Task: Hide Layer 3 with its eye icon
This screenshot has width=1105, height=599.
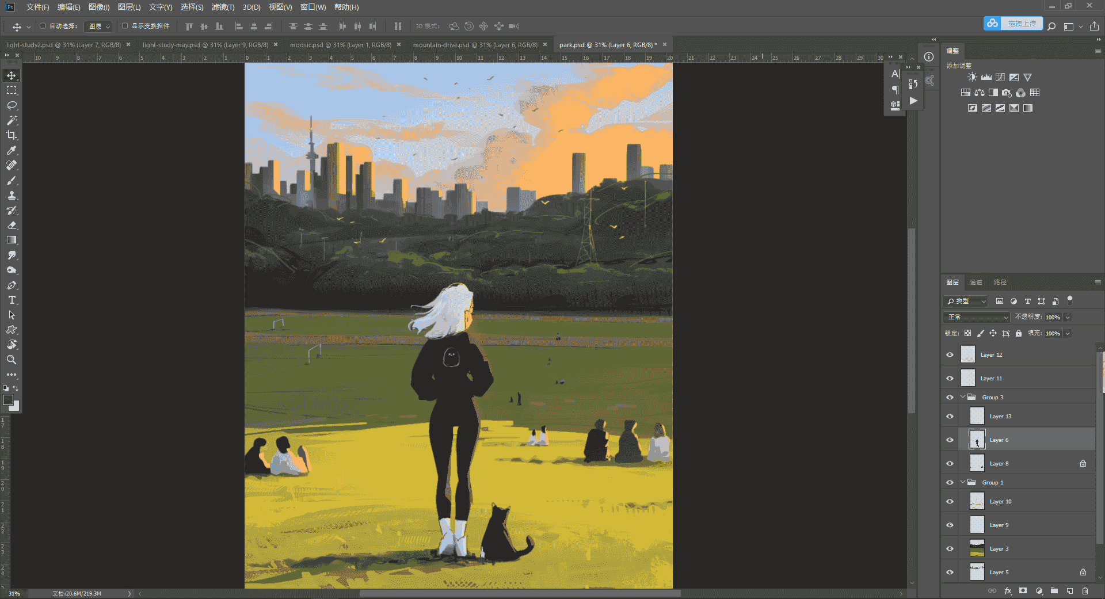Action: click(x=950, y=549)
